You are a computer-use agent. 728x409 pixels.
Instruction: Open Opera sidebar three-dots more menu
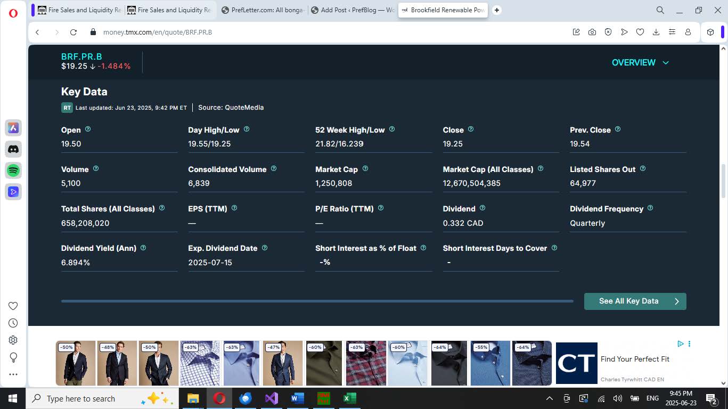(13, 374)
